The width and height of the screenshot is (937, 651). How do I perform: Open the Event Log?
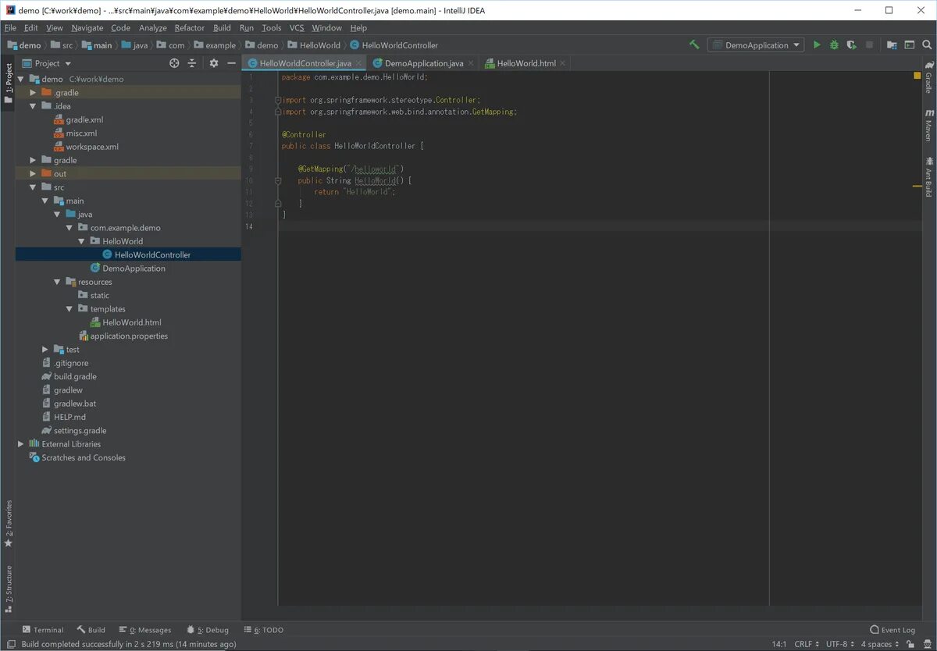[892, 630]
